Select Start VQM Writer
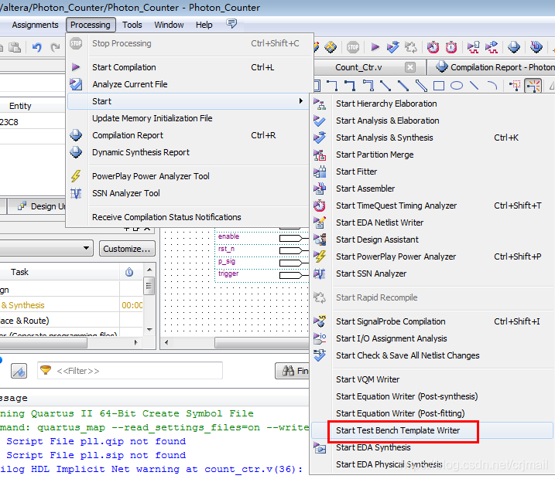555x479 pixels. point(432,379)
